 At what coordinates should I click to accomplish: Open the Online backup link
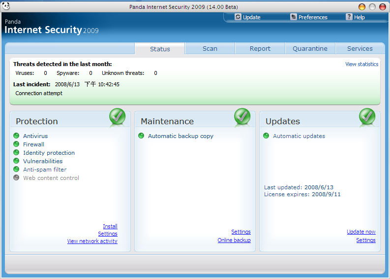(x=234, y=240)
